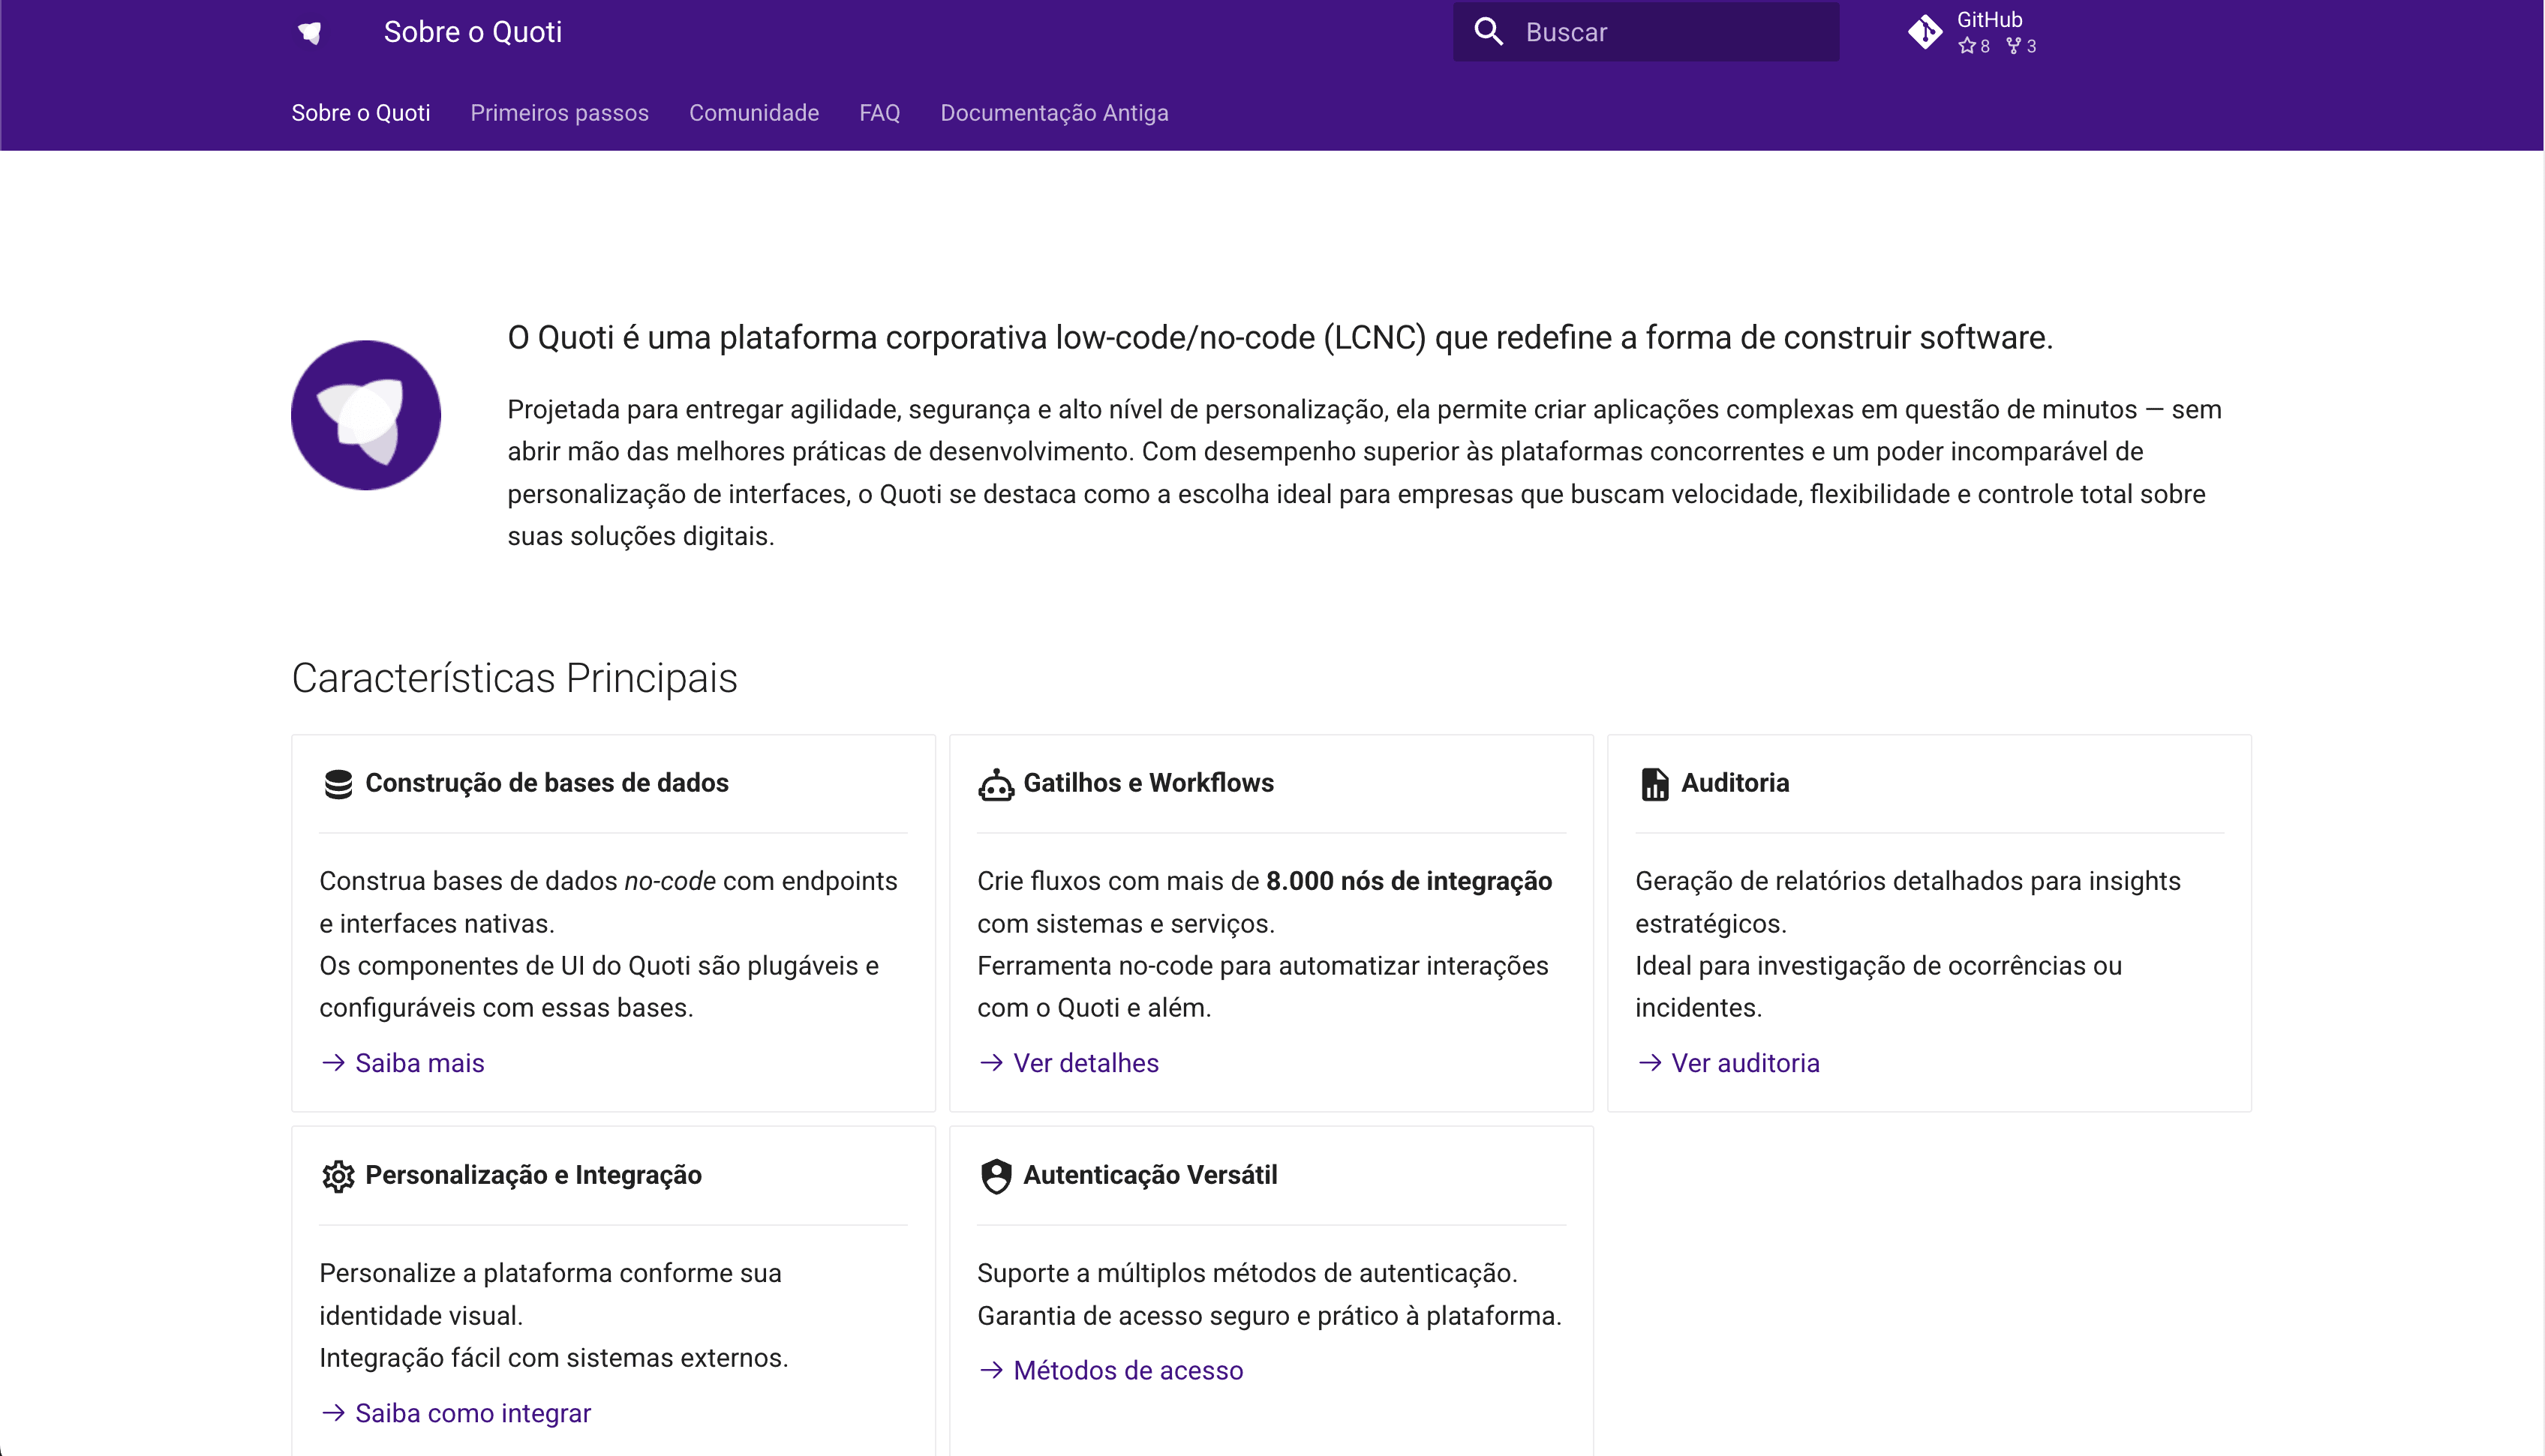Click the bold text 8.000 nós de integração
The height and width of the screenshot is (1456, 2545).
click(1410, 881)
